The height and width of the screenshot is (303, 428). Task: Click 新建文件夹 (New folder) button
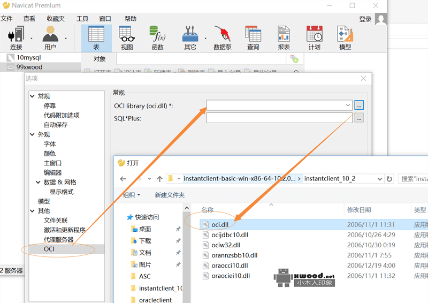tap(170, 195)
